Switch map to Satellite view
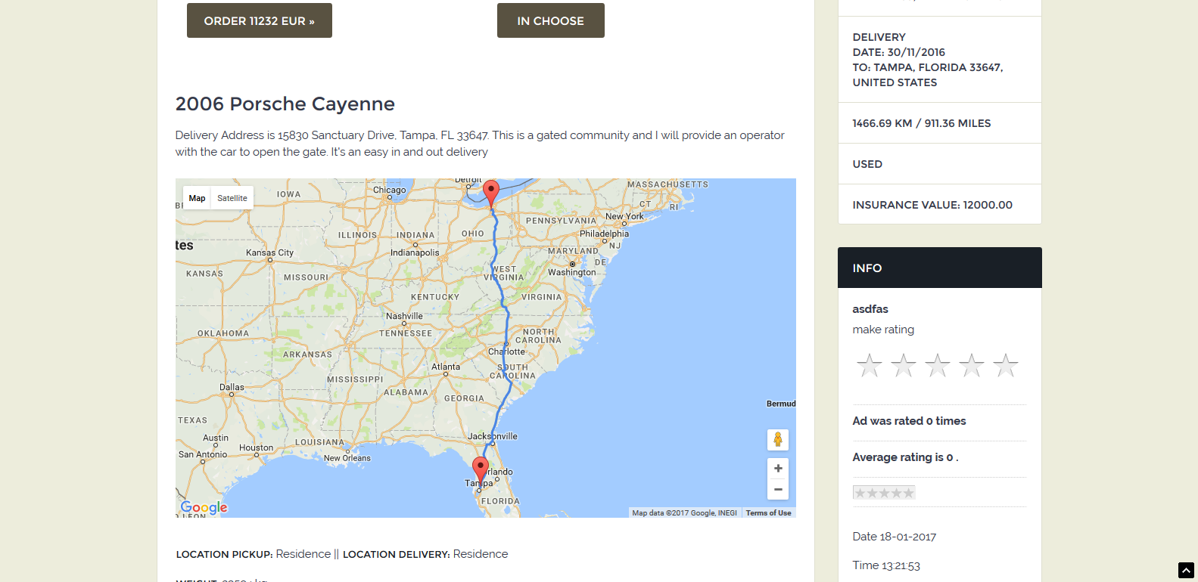Viewport: 1198px width, 582px height. pos(232,198)
